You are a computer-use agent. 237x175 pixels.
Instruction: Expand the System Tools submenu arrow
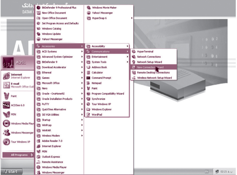pyautogui.click(x=128, y=62)
